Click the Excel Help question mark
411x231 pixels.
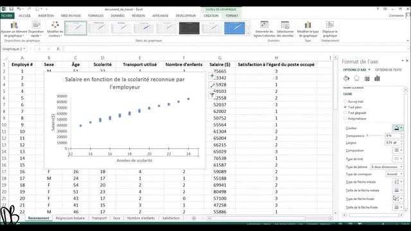point(378,9)
